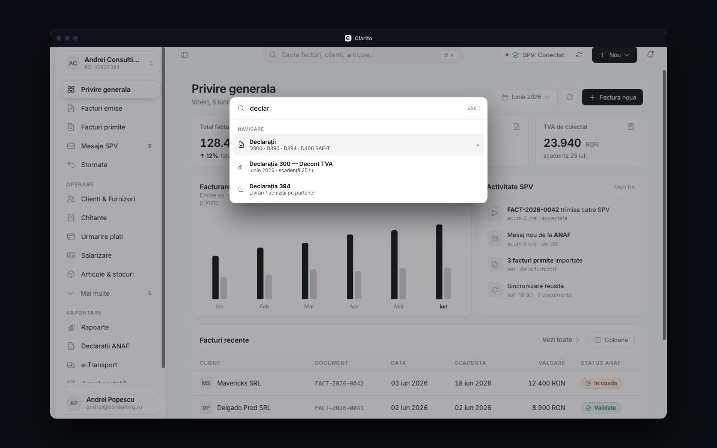Open Mesaje SPV in sidebar
Screen dimensions: 717x448
point(110,146)
